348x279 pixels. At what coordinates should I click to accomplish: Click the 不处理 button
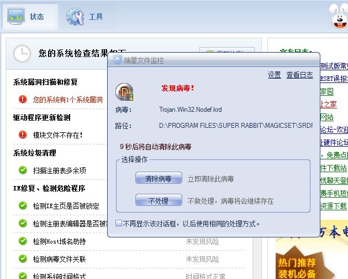(x=159, y=200)
